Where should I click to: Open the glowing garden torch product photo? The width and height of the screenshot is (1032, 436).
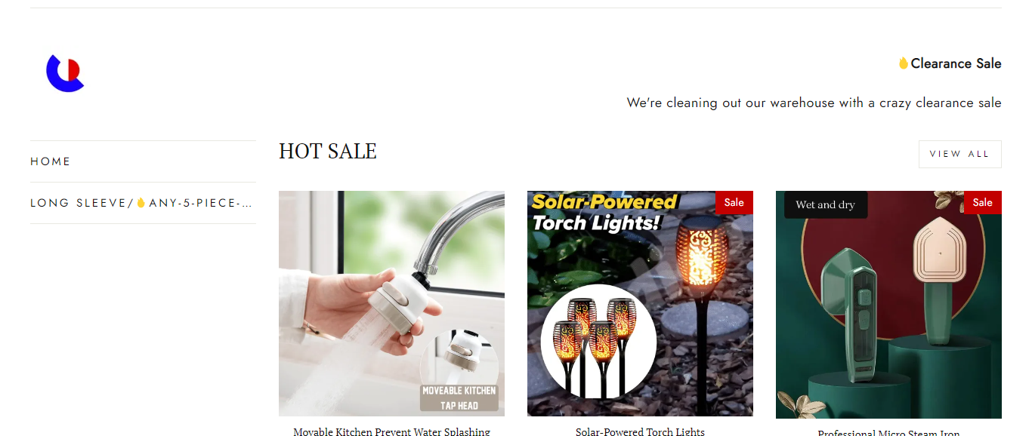[x=640, y=303]
